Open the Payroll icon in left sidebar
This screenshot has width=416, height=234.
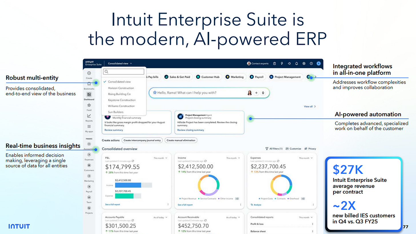[89, 187]
